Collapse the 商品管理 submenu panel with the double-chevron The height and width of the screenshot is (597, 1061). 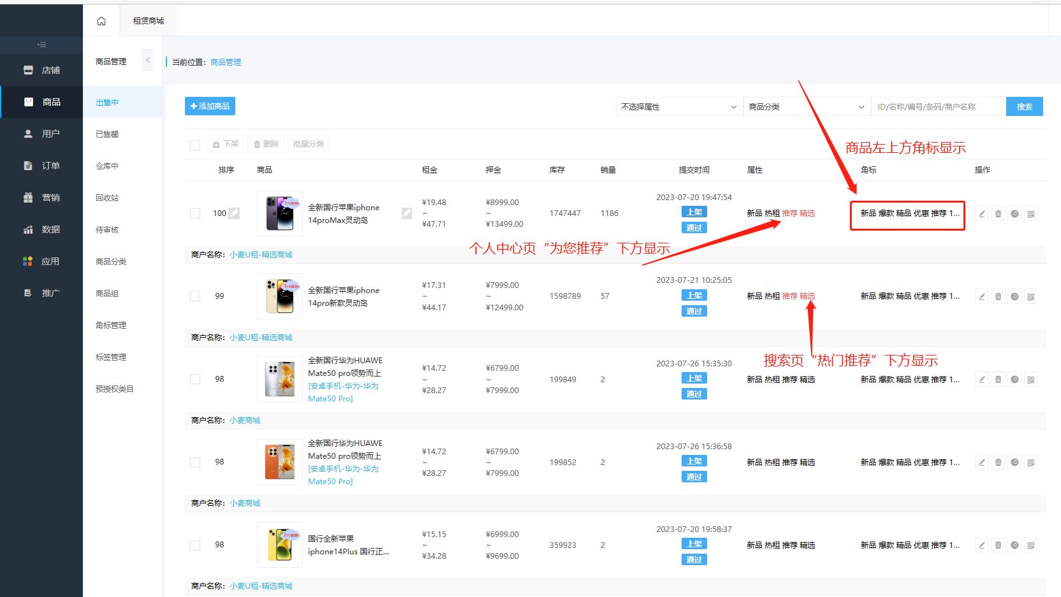pyautogui.click(x=148, y=61)
